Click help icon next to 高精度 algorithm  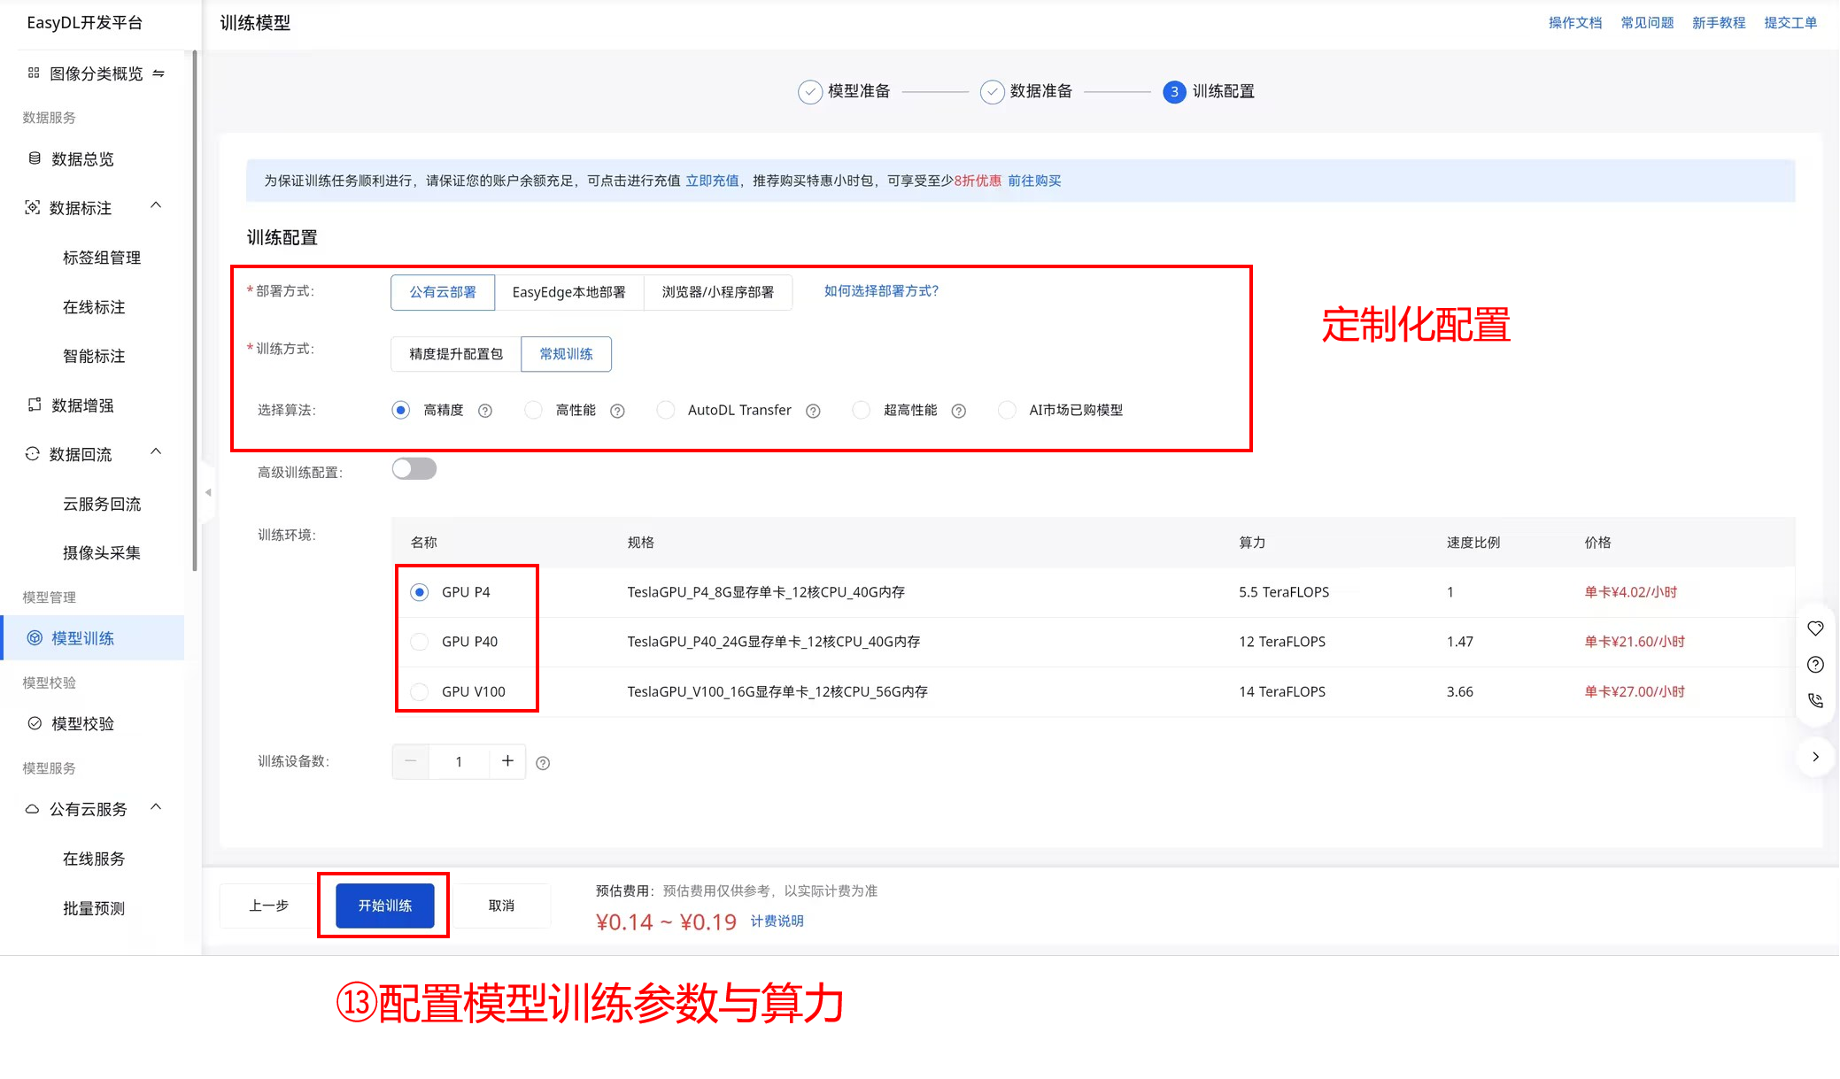pyautogui.click(x=485, y=411)
